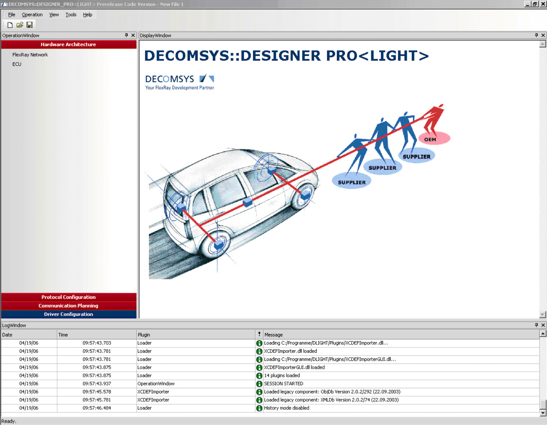The height and width of the screenshot is (425, 547).
Task: Open the Driver Configuration section
Action: 69,314
